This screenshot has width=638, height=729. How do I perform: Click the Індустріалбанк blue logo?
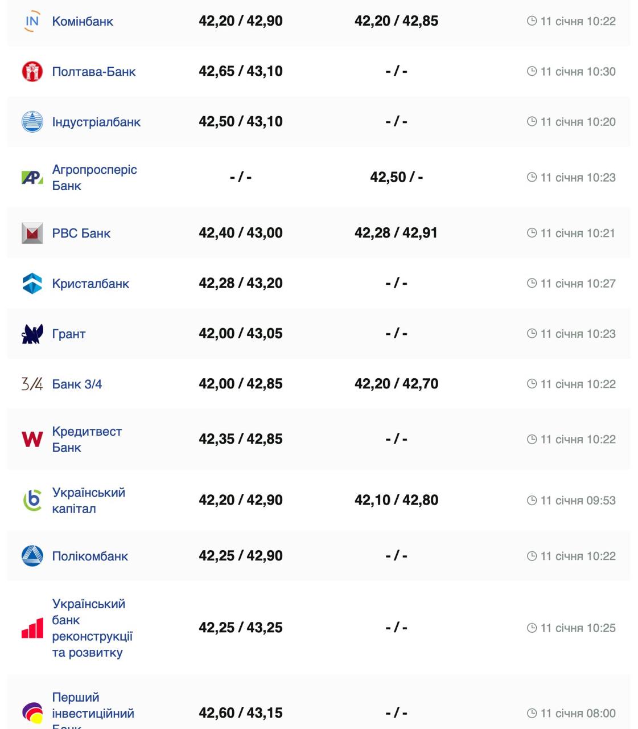[x=32, y=122]
